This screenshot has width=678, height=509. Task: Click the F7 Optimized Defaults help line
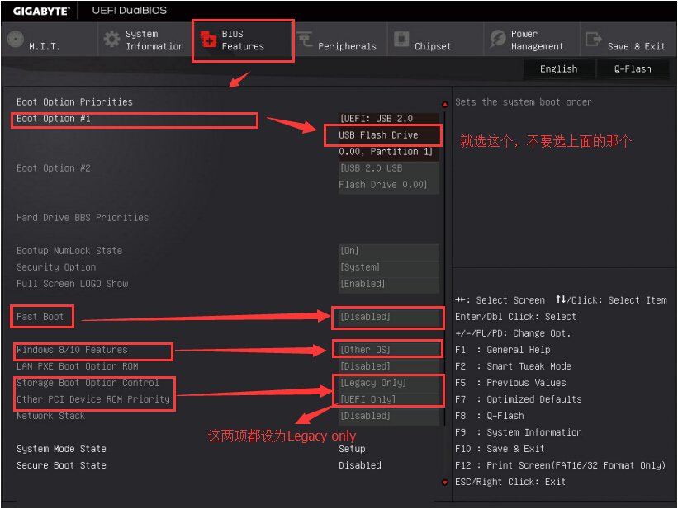click(518, 399)
